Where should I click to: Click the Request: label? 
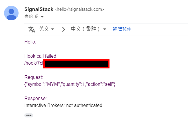coord(34,77)
